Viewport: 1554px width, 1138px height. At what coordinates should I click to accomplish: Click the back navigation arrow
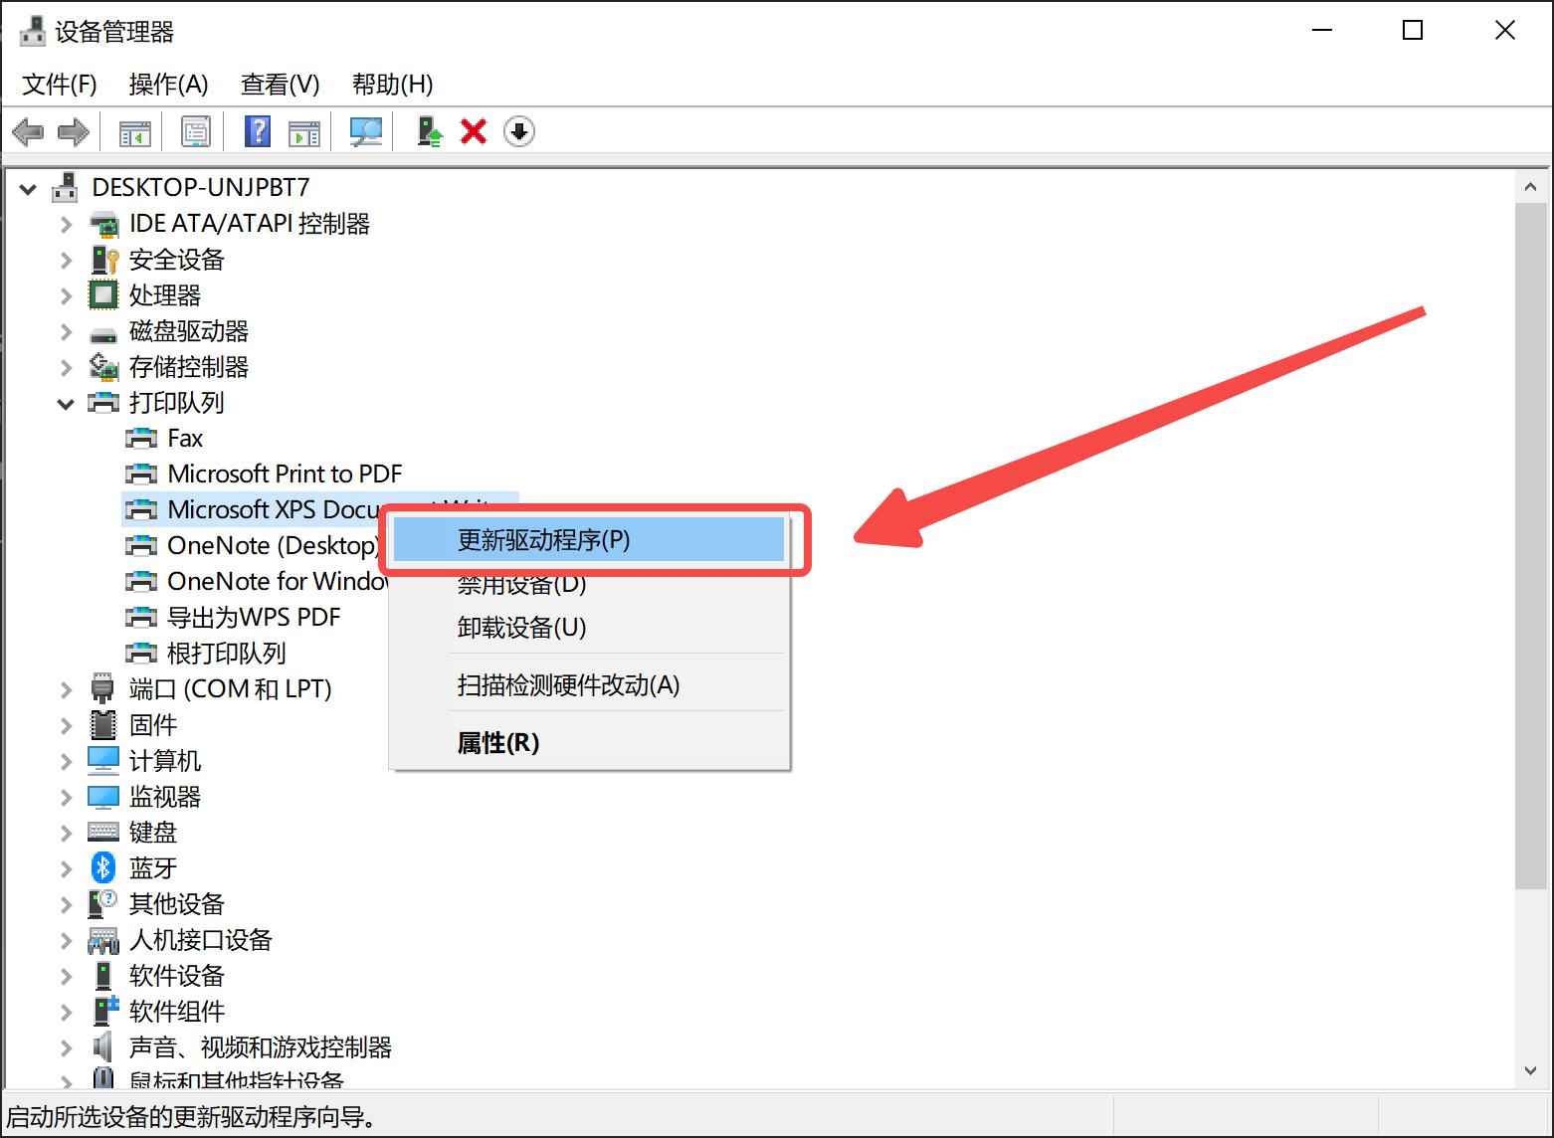(28, 131)
